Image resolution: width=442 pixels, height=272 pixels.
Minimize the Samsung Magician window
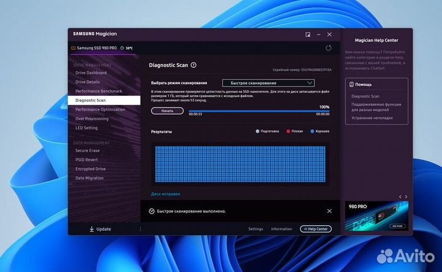point(319,34)
